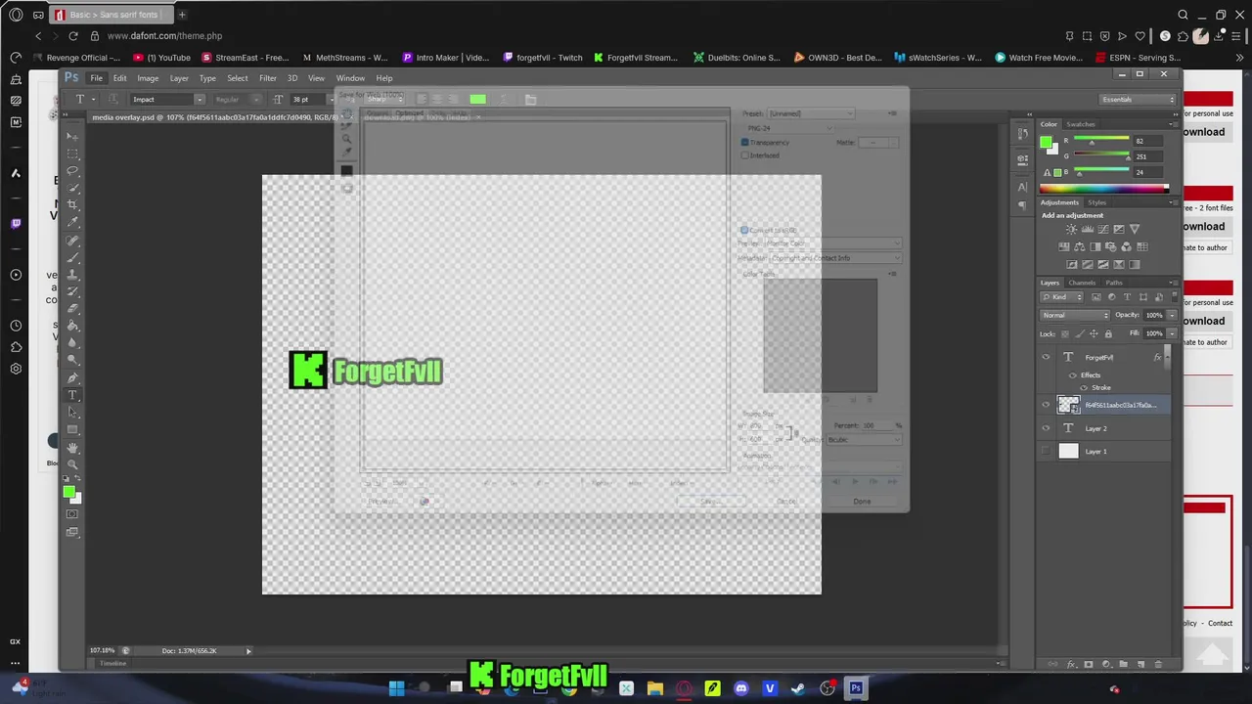Image resolution: width=1252 pixels, height=704 pixels.
Task: Switch to the Channels tab
Action: coord(1082,283)
